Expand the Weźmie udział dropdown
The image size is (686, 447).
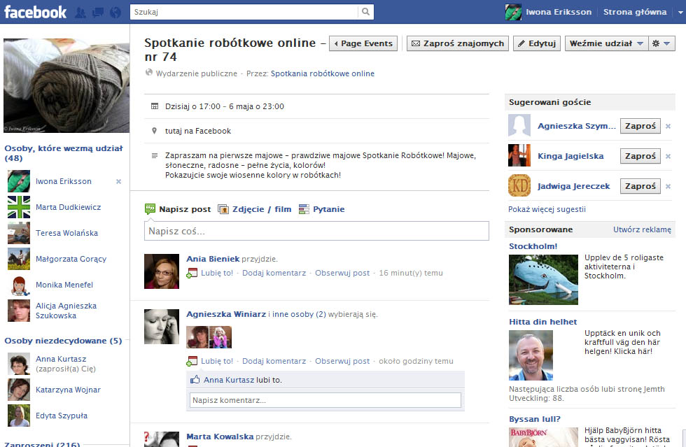click(x=606, y=43)
